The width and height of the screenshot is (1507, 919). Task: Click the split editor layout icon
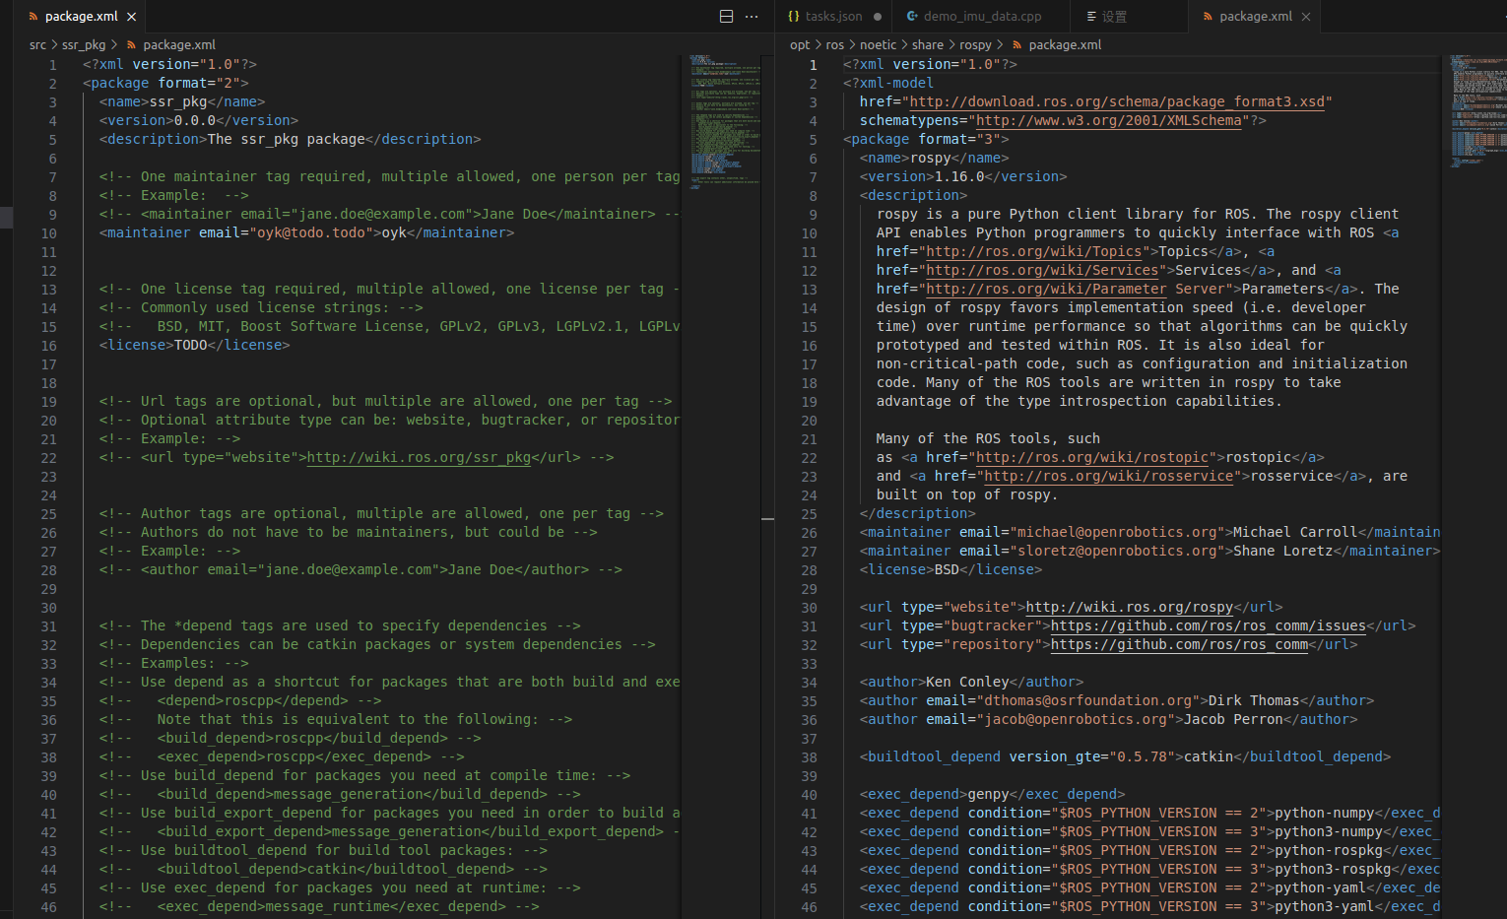[726, 17]
